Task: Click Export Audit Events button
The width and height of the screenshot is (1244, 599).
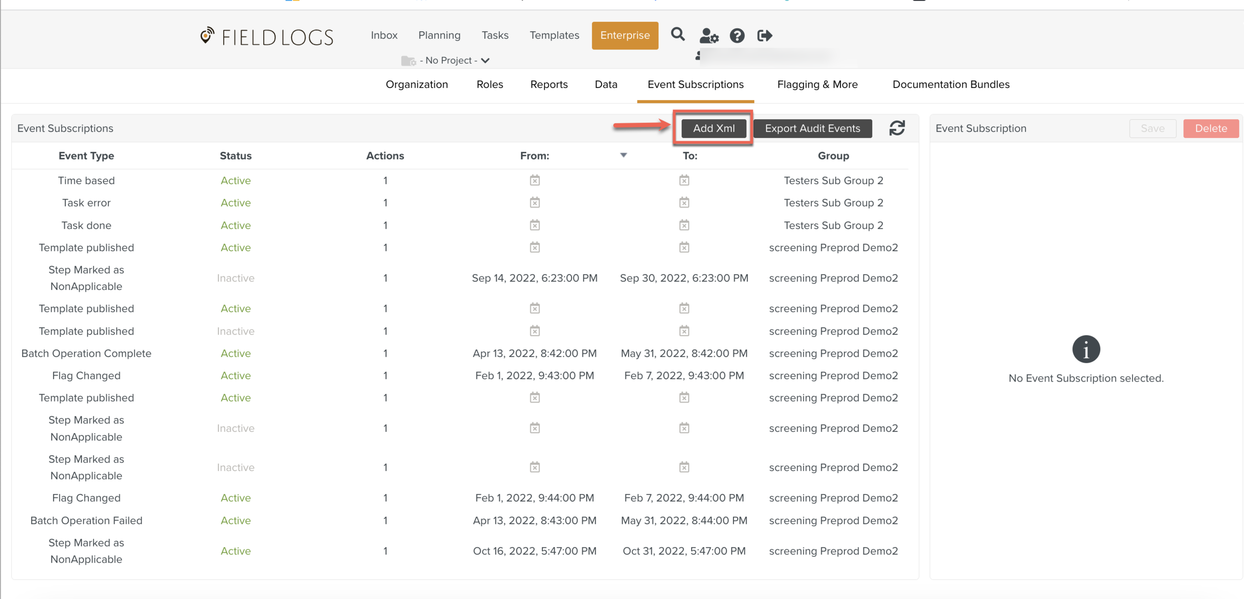Action: point(812,128)
